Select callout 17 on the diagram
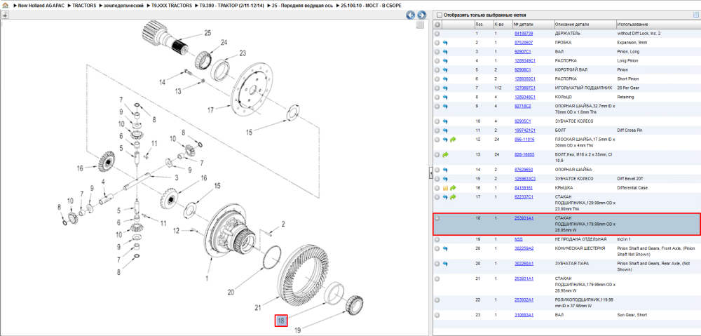 212,109
